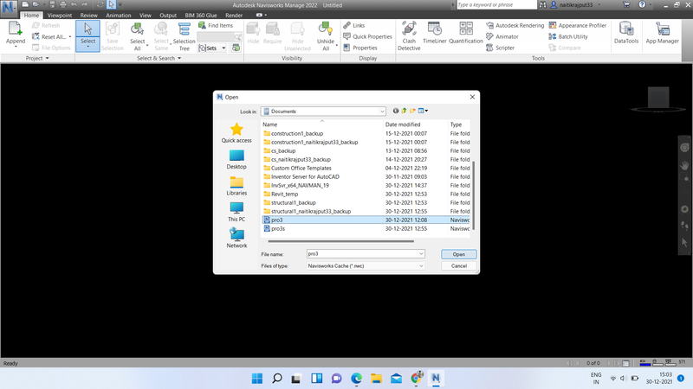The image size is (693, 389).
Task: Switch to the Viewpoint tab
Action: click(59, 15)
